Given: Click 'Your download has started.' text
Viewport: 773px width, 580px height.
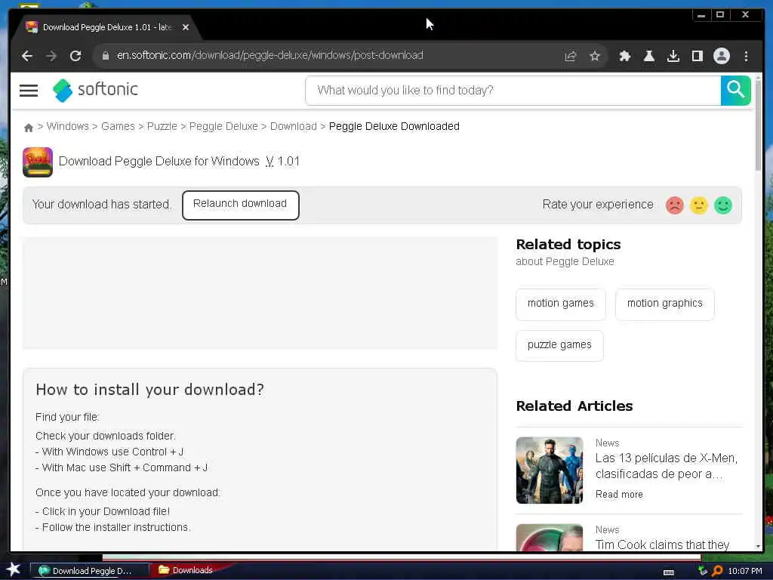Looking at the screenshot, I should click(x=102, y=204).
